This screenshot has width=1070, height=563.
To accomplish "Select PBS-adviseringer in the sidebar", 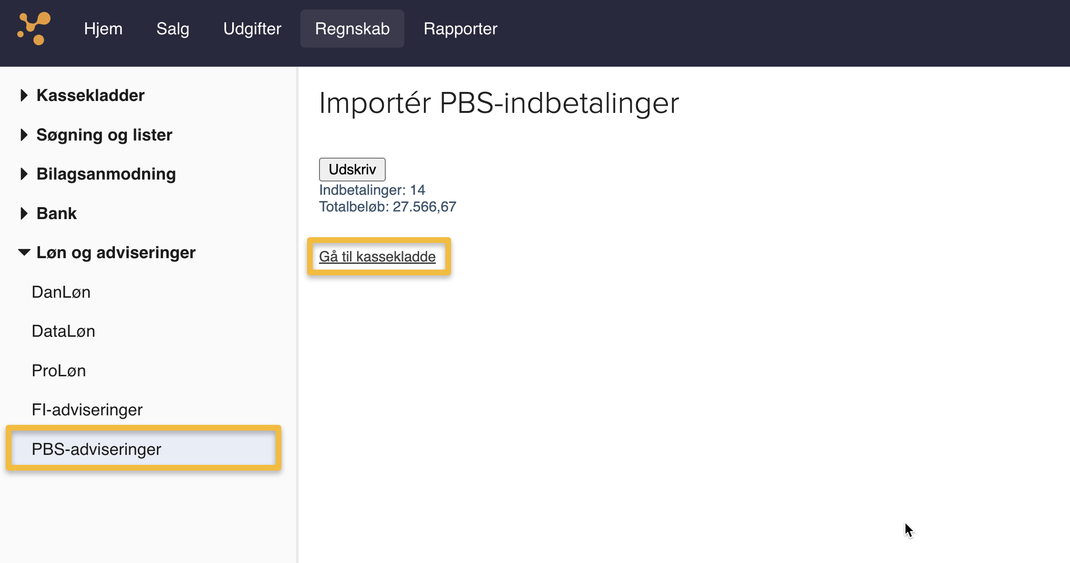I will coord(97,449).
